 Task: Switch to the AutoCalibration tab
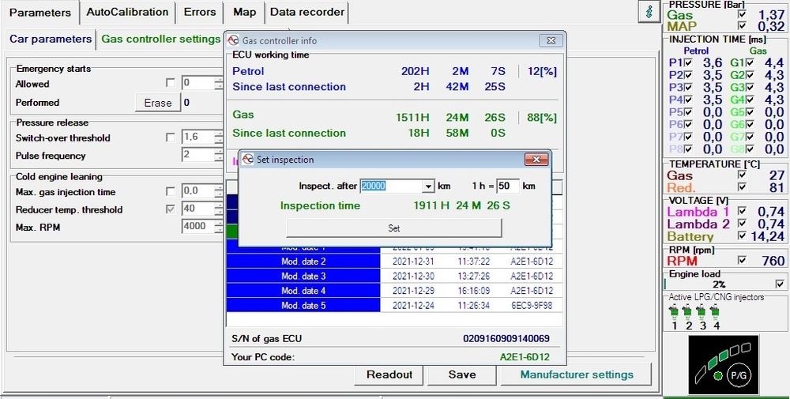(127, 12)
